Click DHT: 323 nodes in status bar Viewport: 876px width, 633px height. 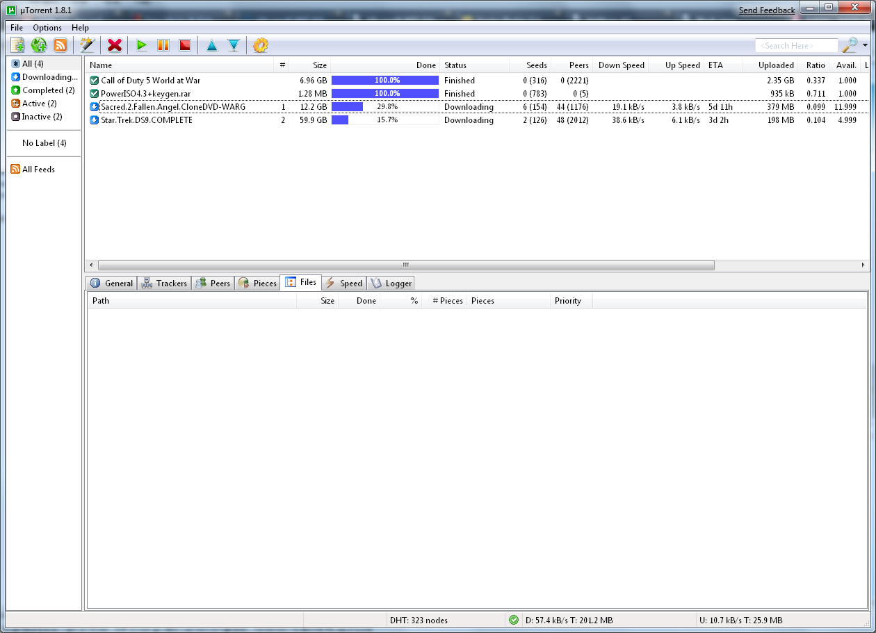click(419, 620)
